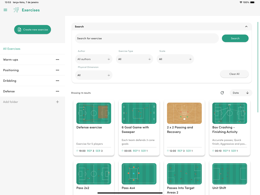The height and width of the screenshot is (195, 260).
Task: Collapse the Search panel
Action: coord(246,26)
